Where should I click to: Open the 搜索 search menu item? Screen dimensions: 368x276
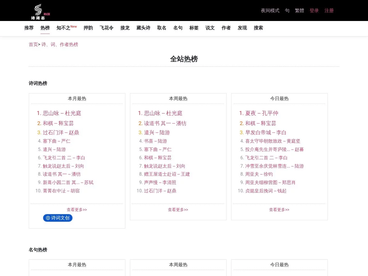pos(258,28)
